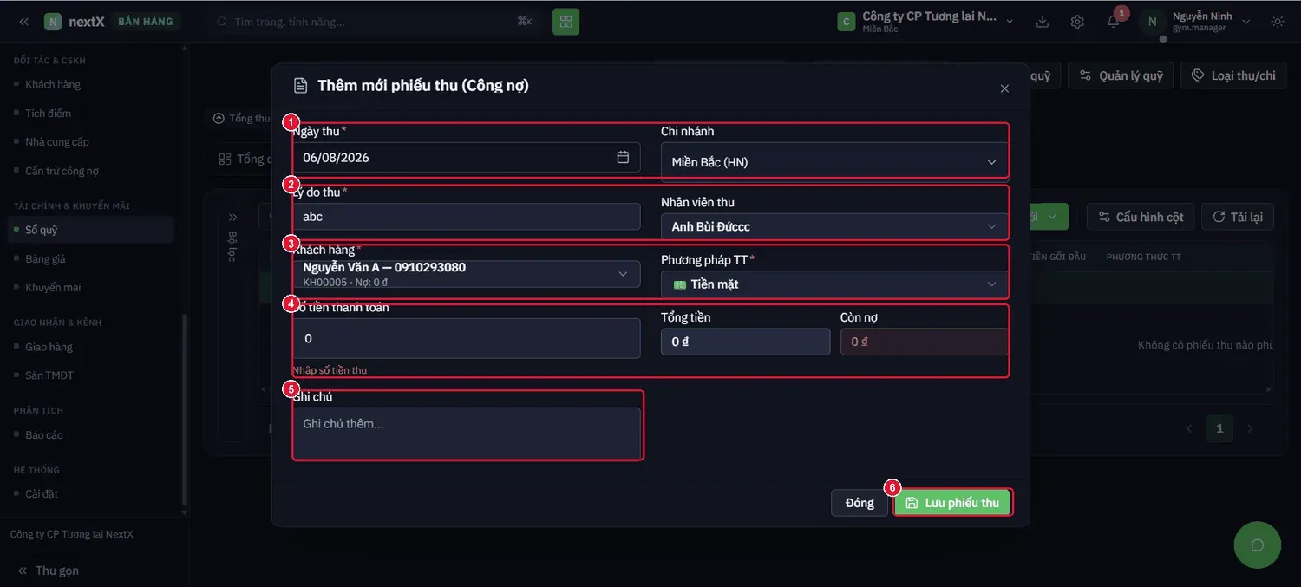1301x587 pixels.
Task: Focus the Lý do thu input field
Action: coord(467,217)
